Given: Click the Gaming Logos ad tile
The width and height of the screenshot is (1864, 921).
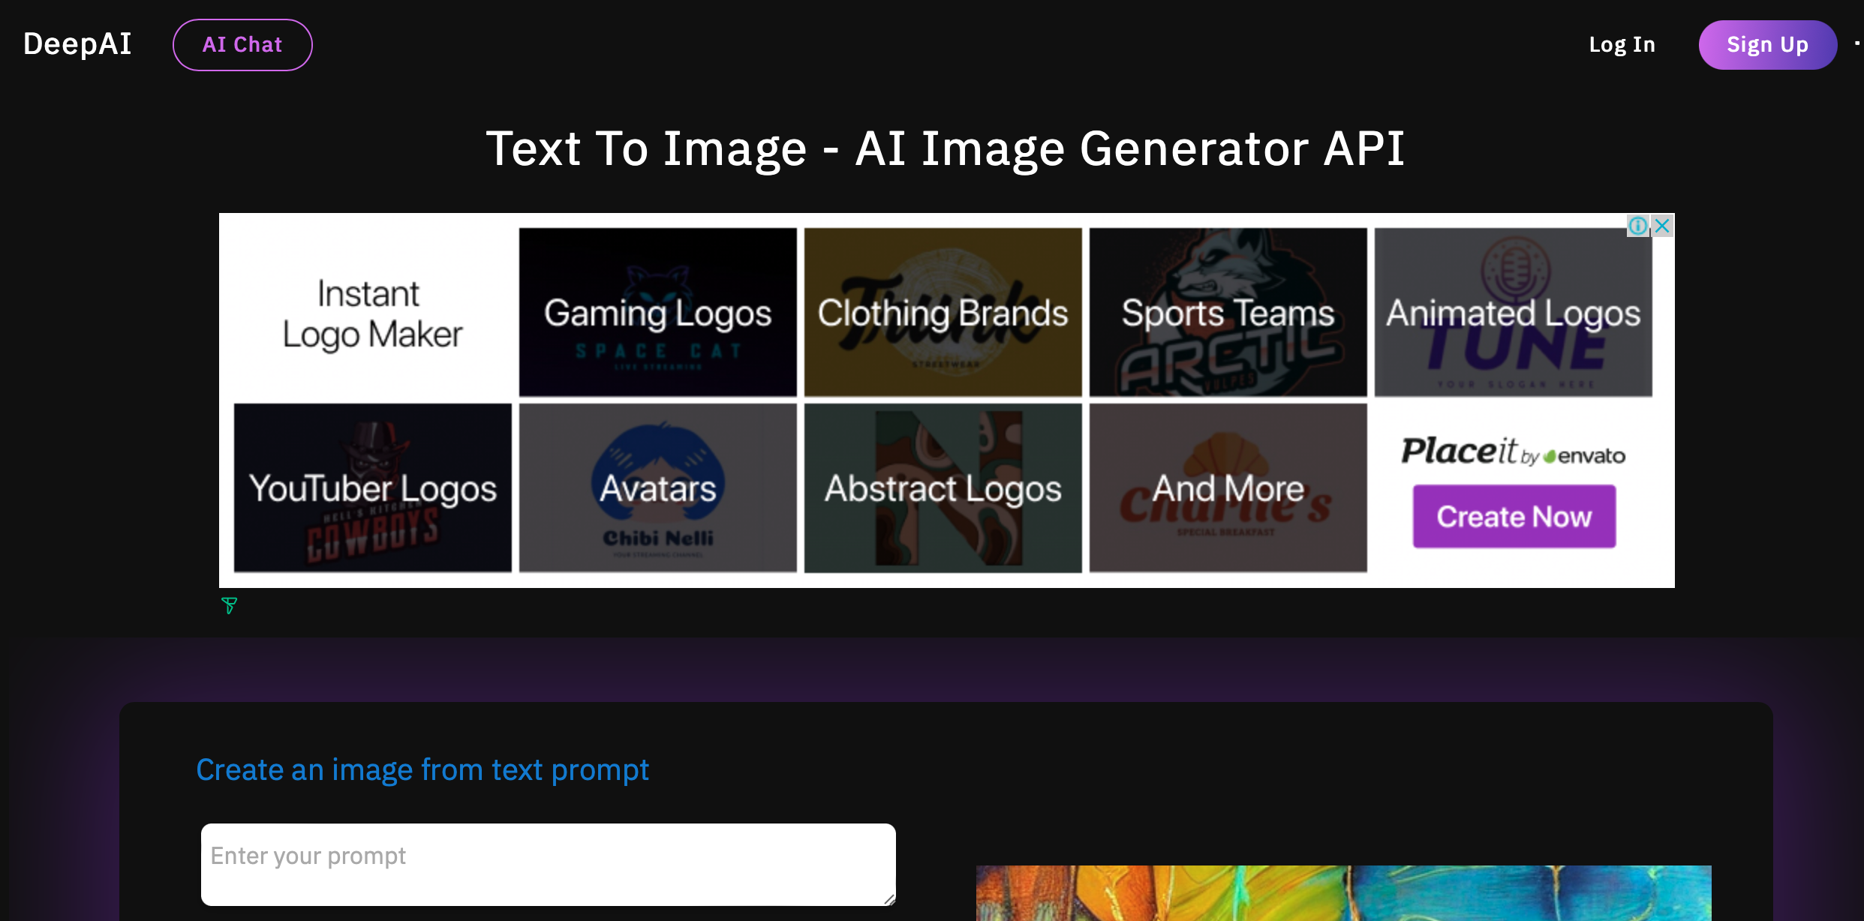Looking at the screenshot, I should click(657, 312).
